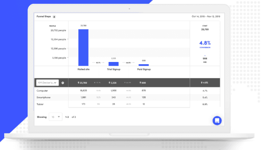Click the 20,792 people axis label
Image resolution: width=261 pixels, height=150 pixels.
(58, 31)
